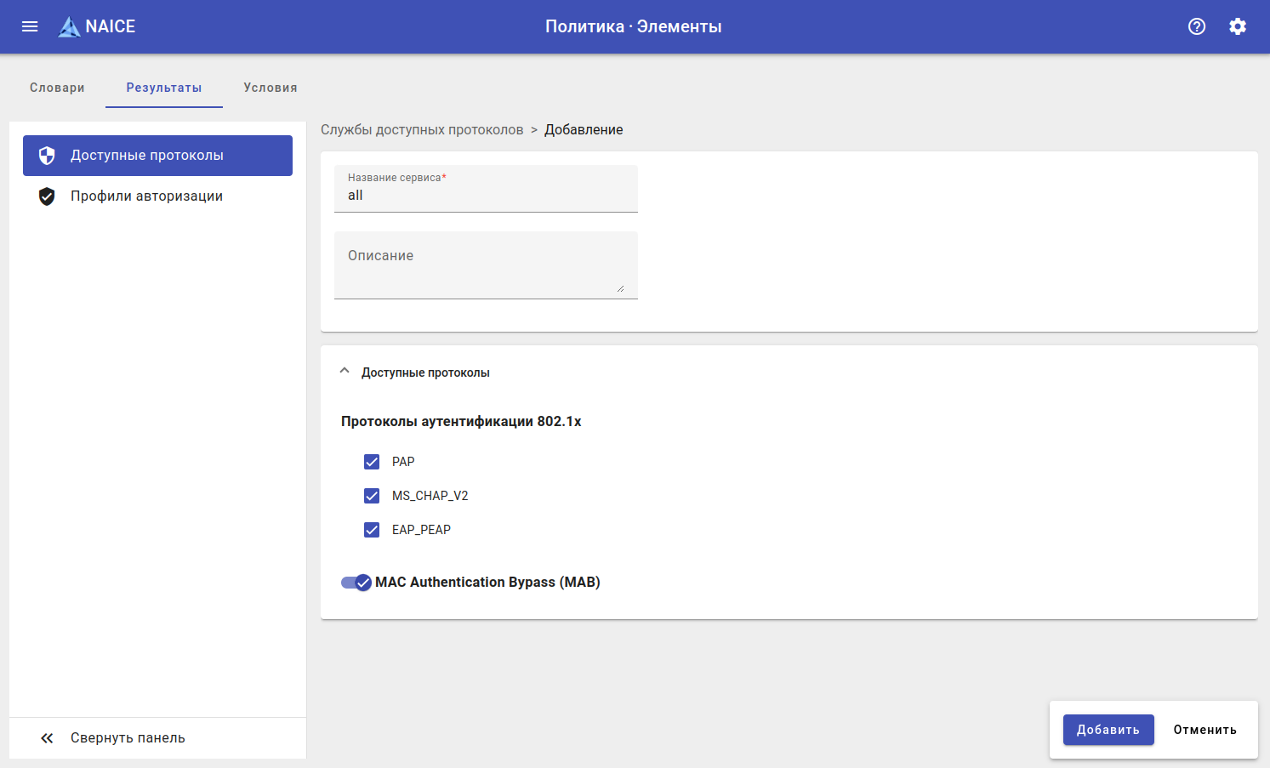Click the shield icon for Доступные протоколы
Viewport: 1270px width, 768px height.
tap(47, 156)
